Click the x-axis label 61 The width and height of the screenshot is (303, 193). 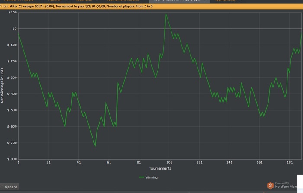[109, 162]
